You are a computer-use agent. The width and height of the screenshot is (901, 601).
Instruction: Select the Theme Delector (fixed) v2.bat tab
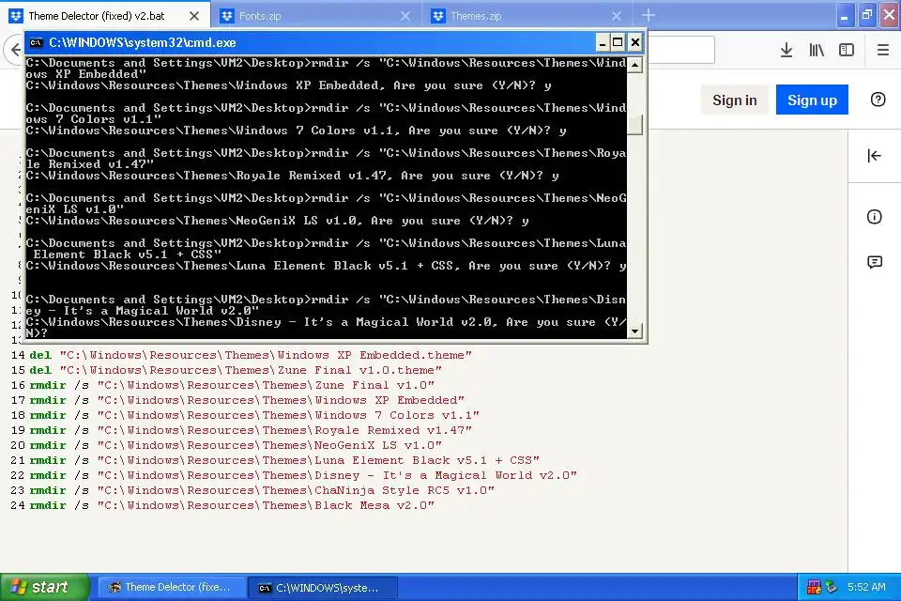pos(105,16)
